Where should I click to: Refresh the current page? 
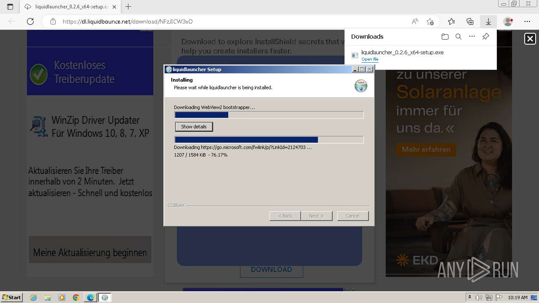click(x=30, y=21)
